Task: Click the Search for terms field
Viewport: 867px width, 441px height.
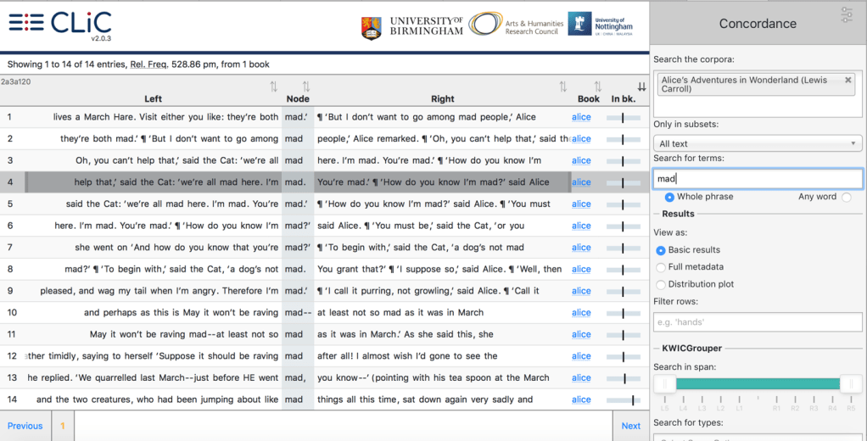Action: click(758, 178)
